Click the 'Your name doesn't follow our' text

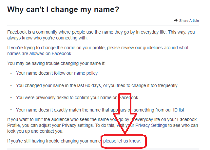click(x=45, y=73)
